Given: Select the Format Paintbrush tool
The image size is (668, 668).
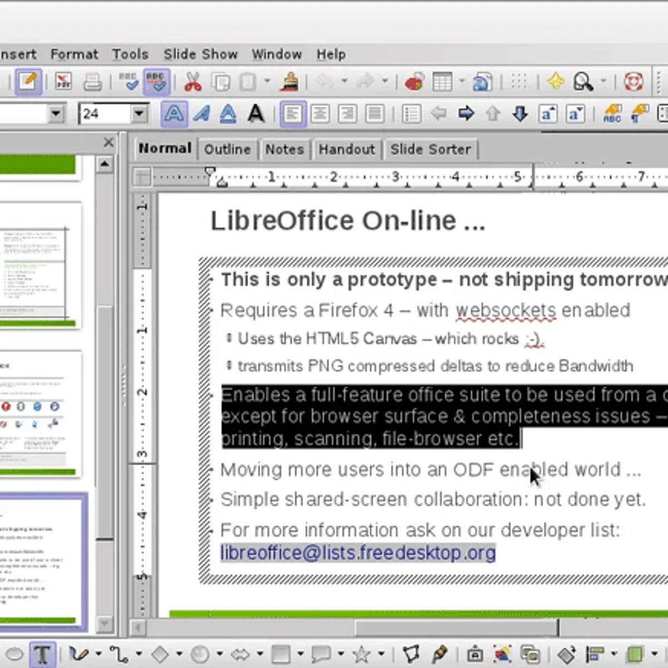Looking at the screenshot, I should click(289, 82).
